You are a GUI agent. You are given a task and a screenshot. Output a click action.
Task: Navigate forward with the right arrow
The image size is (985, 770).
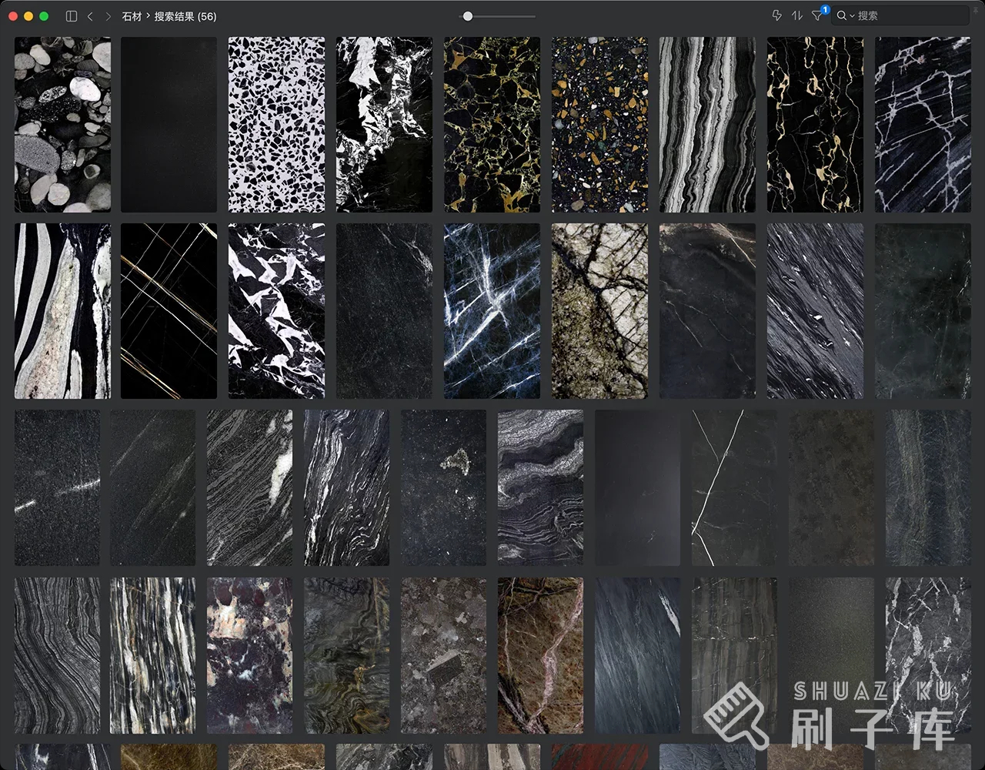[108, 16]
